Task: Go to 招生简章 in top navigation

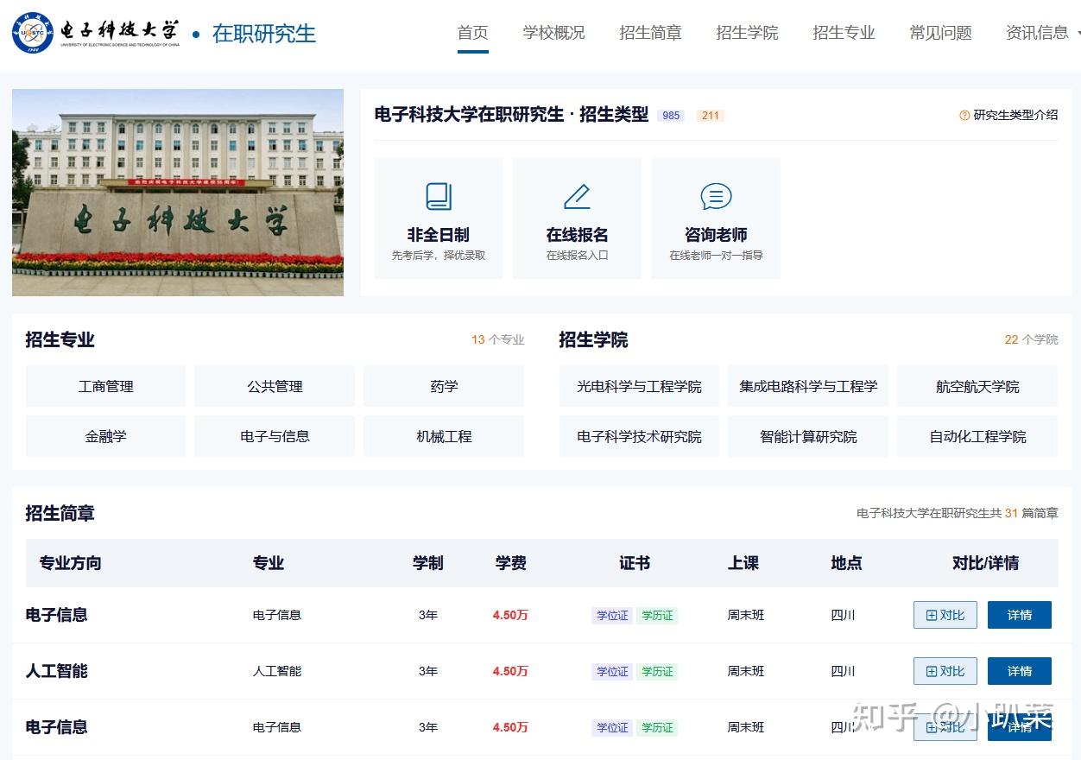Action: [651, 33]
